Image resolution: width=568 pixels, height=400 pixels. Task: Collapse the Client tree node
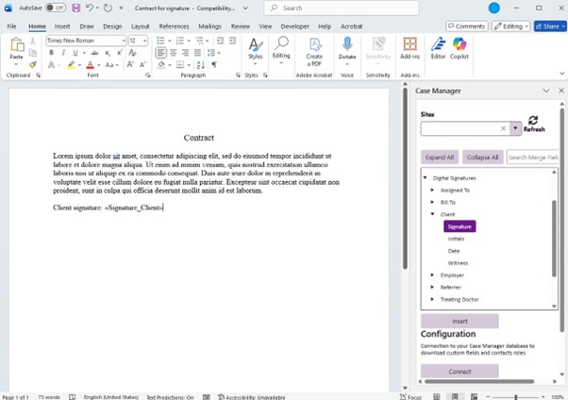pos(433,214)
